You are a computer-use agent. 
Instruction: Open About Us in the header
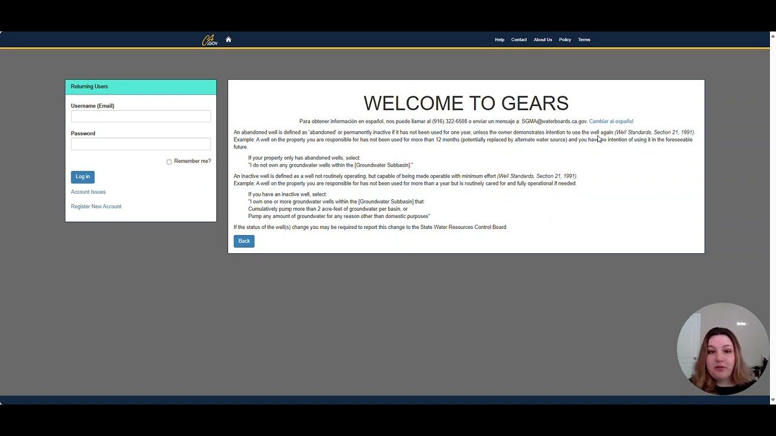543,40
